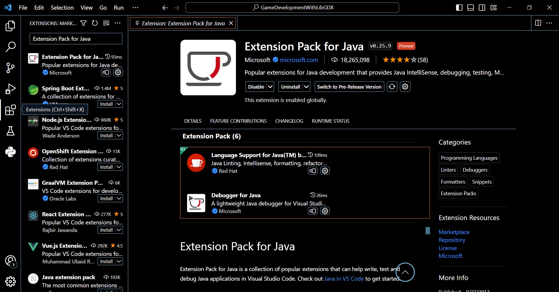Image resolution: width=559 pixels, height=292 pixels.
Task: Toggle the secondary sidebar visibility
Action: [482, 7]
